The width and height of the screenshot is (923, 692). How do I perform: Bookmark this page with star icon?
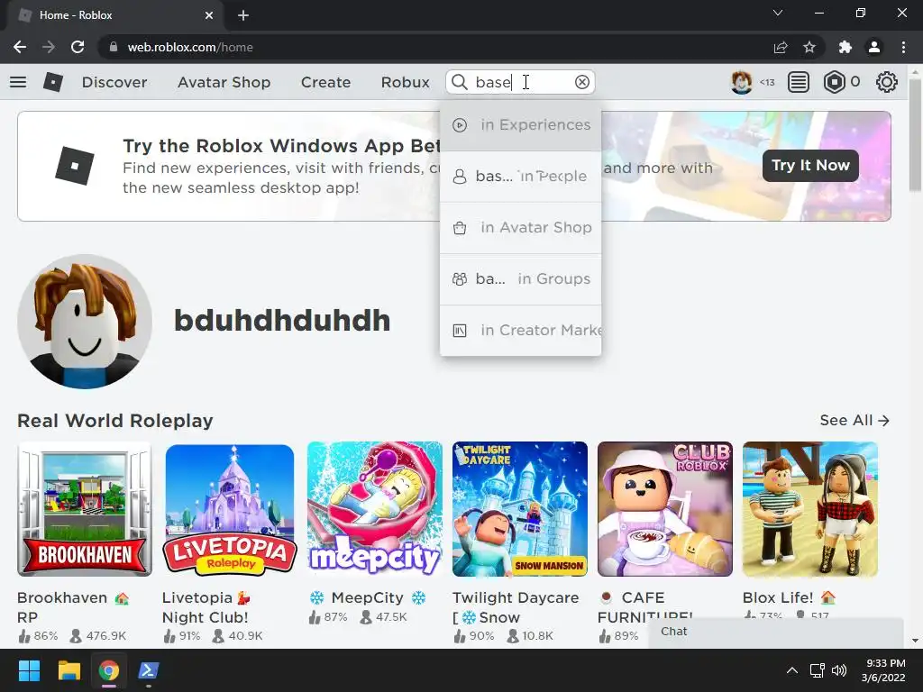click(809, 47)
